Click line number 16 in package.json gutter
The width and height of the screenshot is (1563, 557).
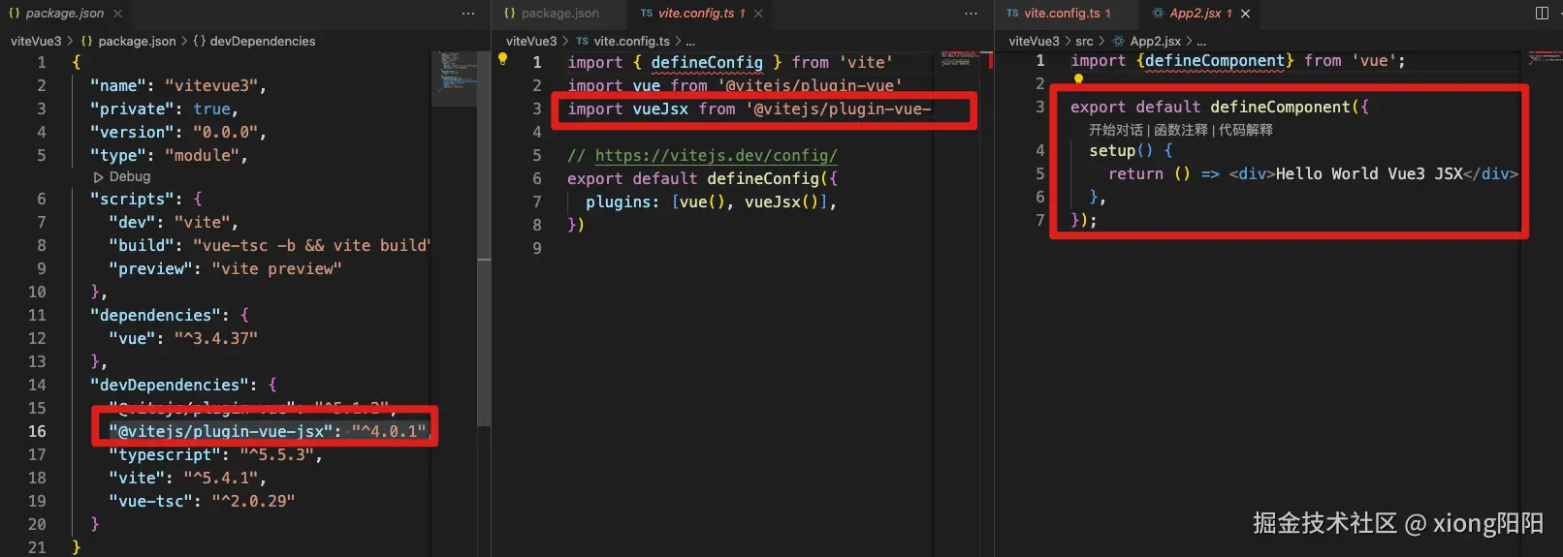coord(36,431)
